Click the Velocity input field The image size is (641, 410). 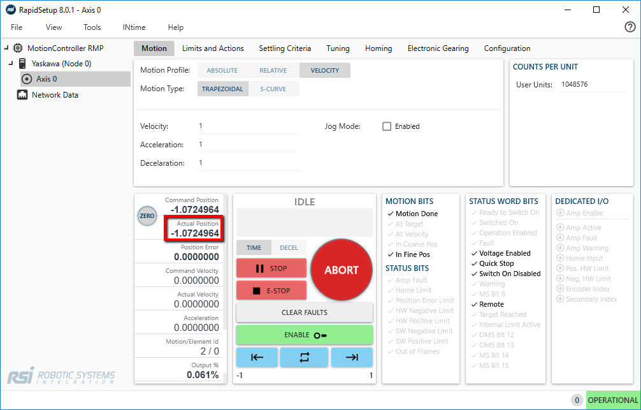[248, 126]
